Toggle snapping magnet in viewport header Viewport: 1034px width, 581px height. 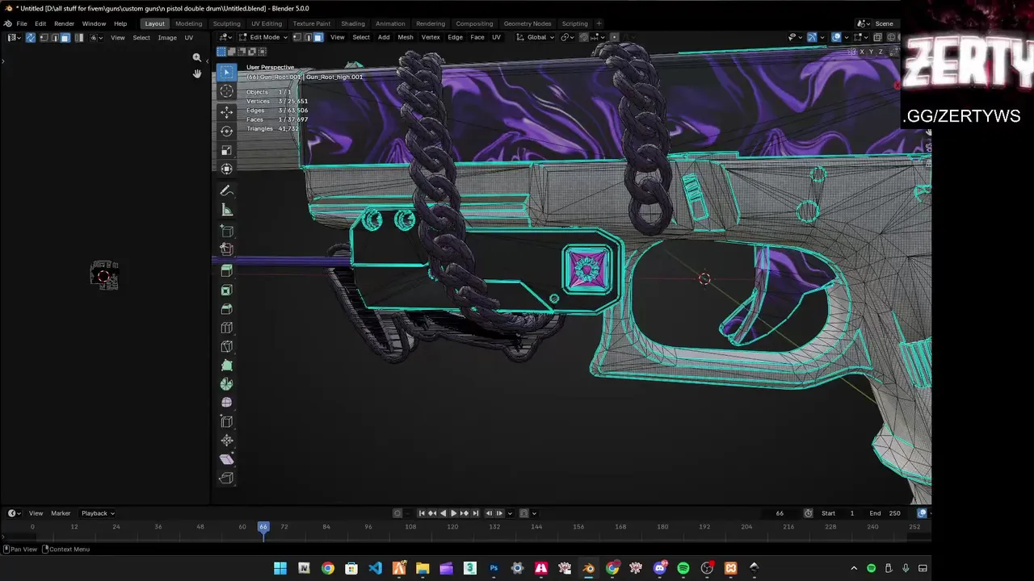pyautogui.click(x=584, y=37)
